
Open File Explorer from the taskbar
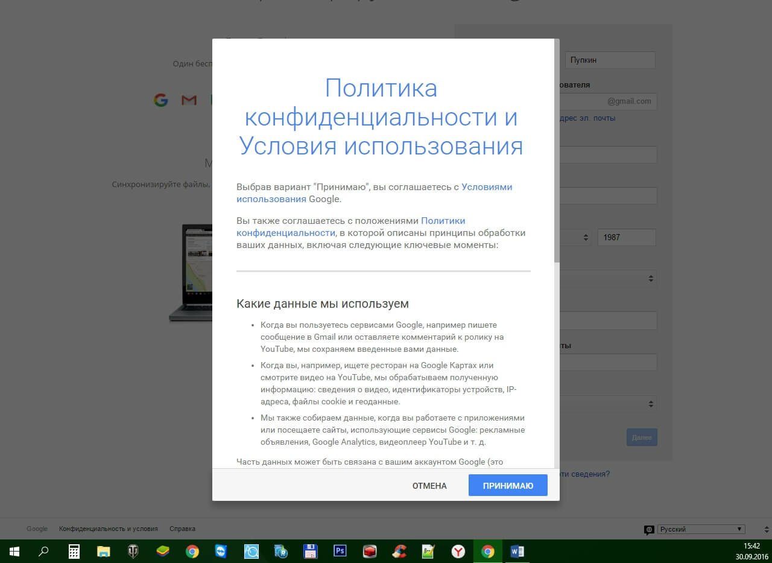[x=103, y=551]
